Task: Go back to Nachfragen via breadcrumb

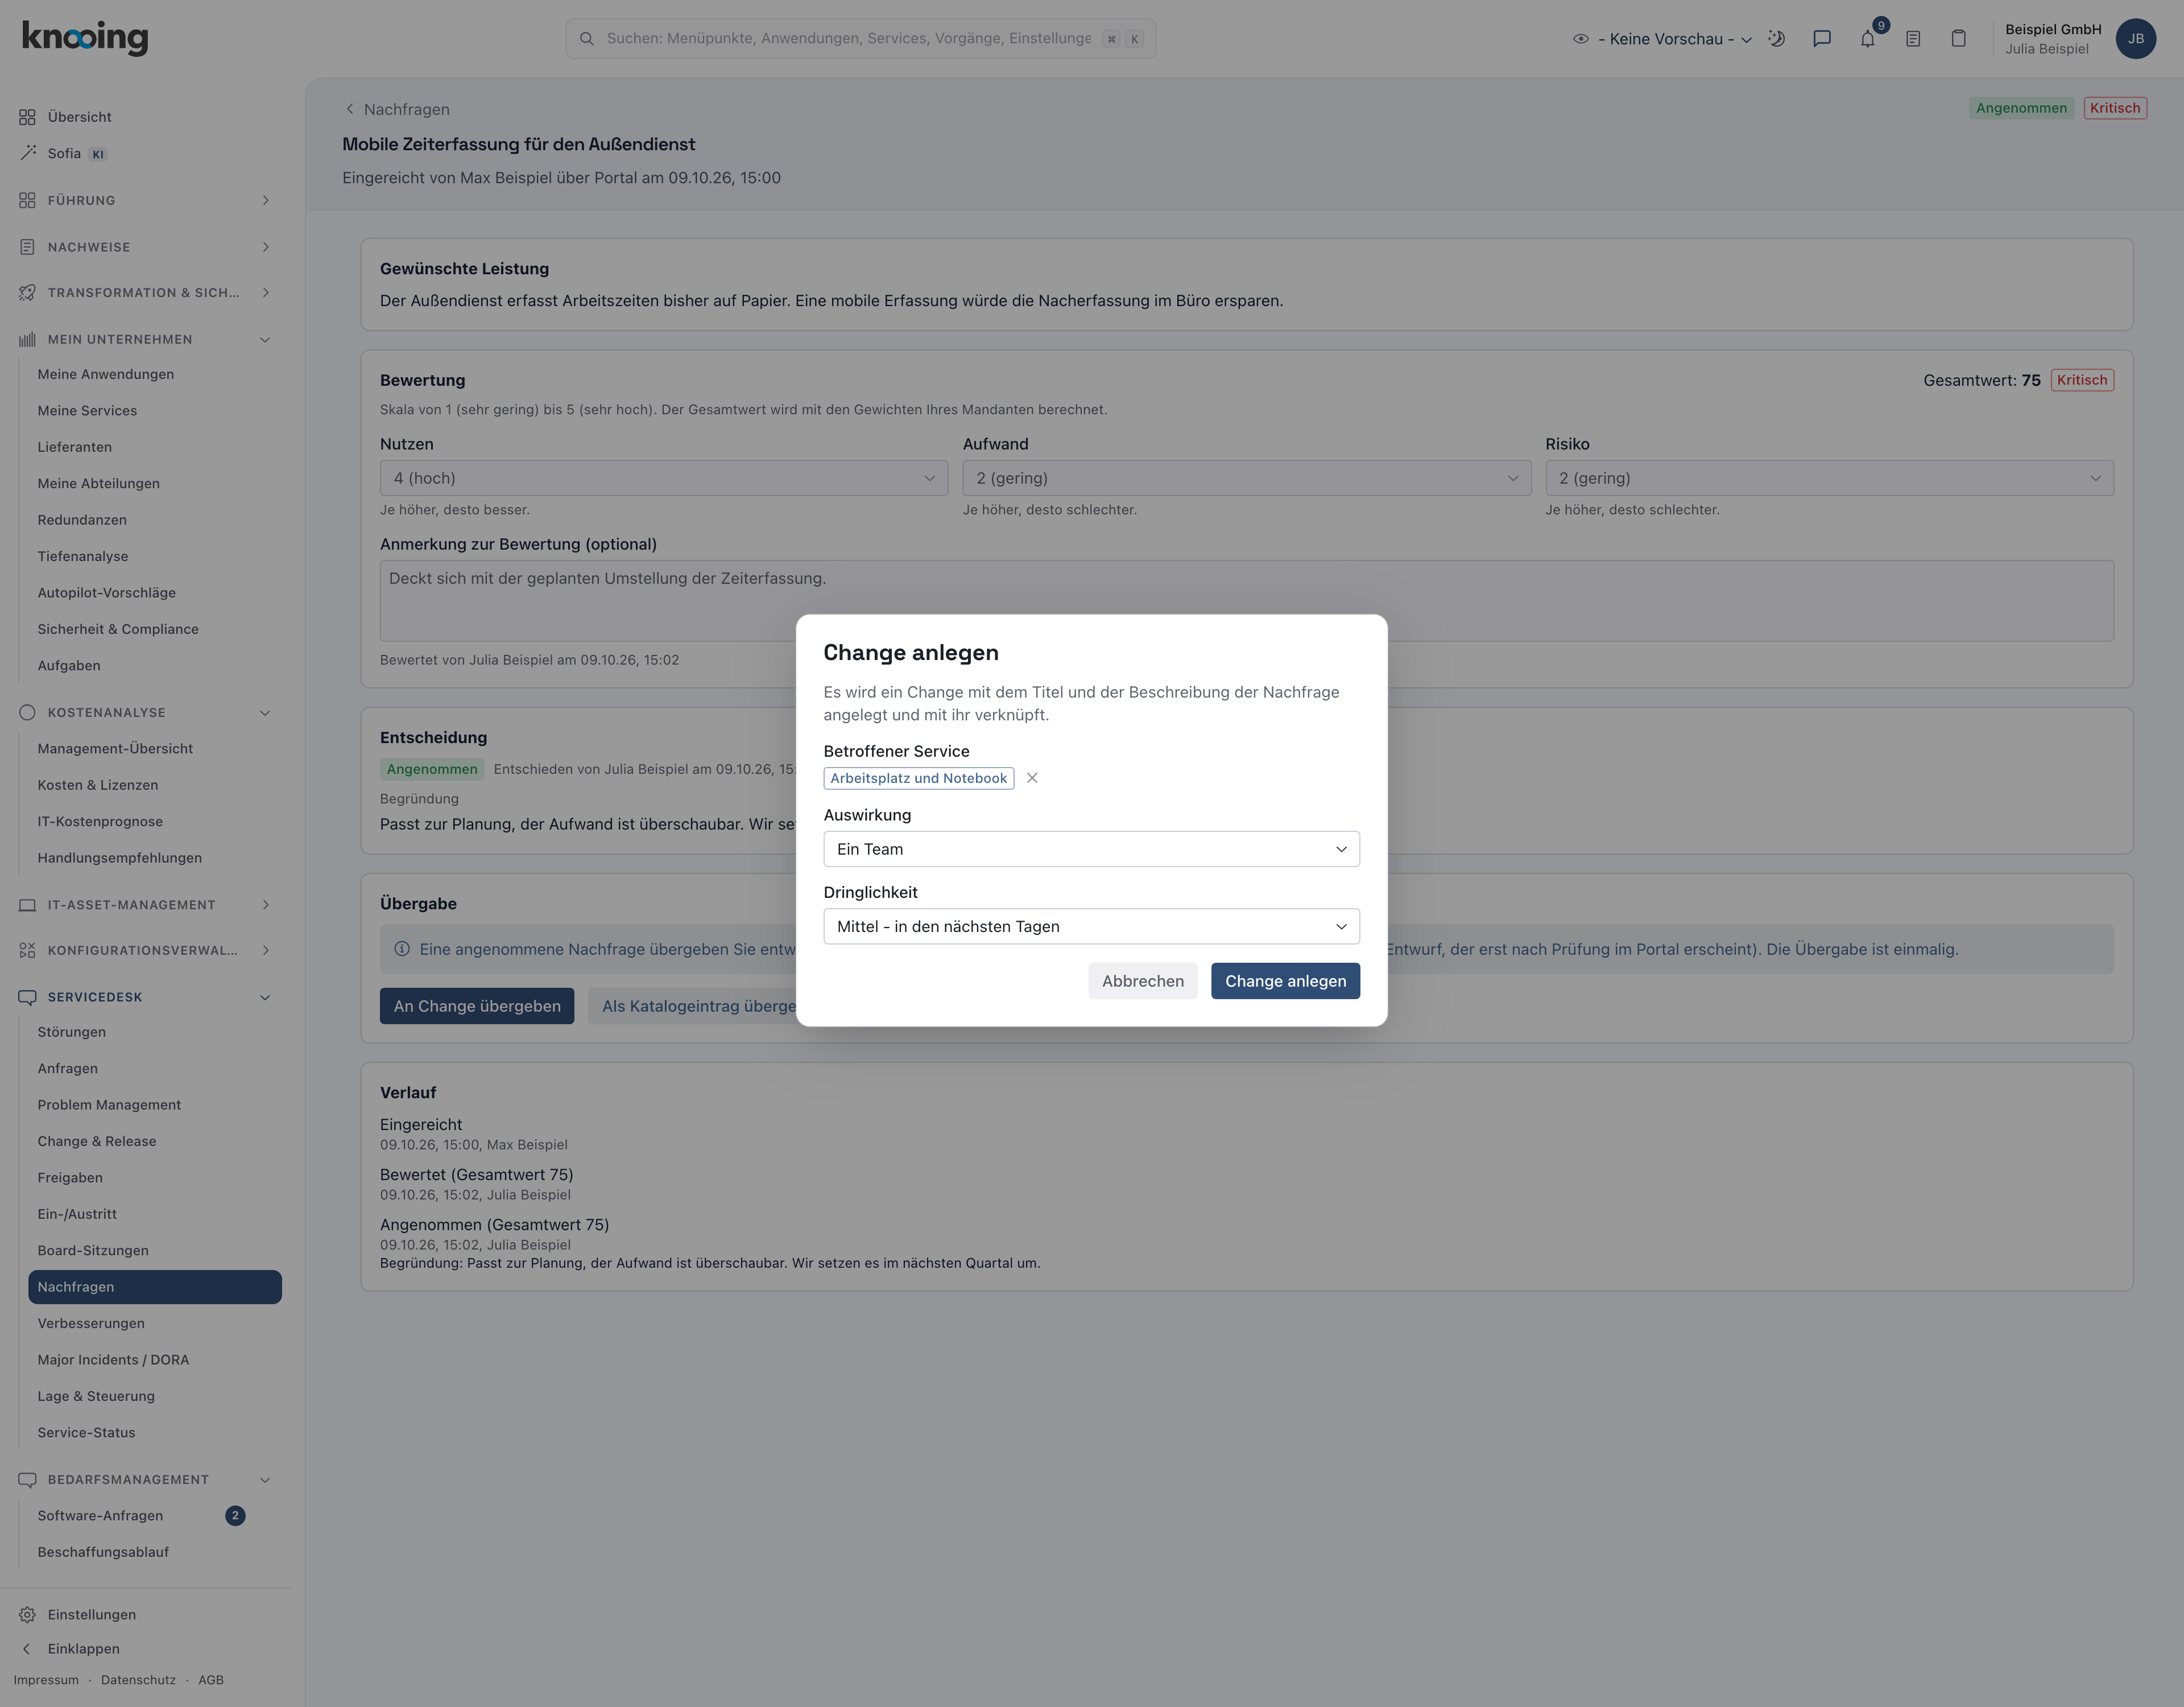Action: (x=397, y=109)
